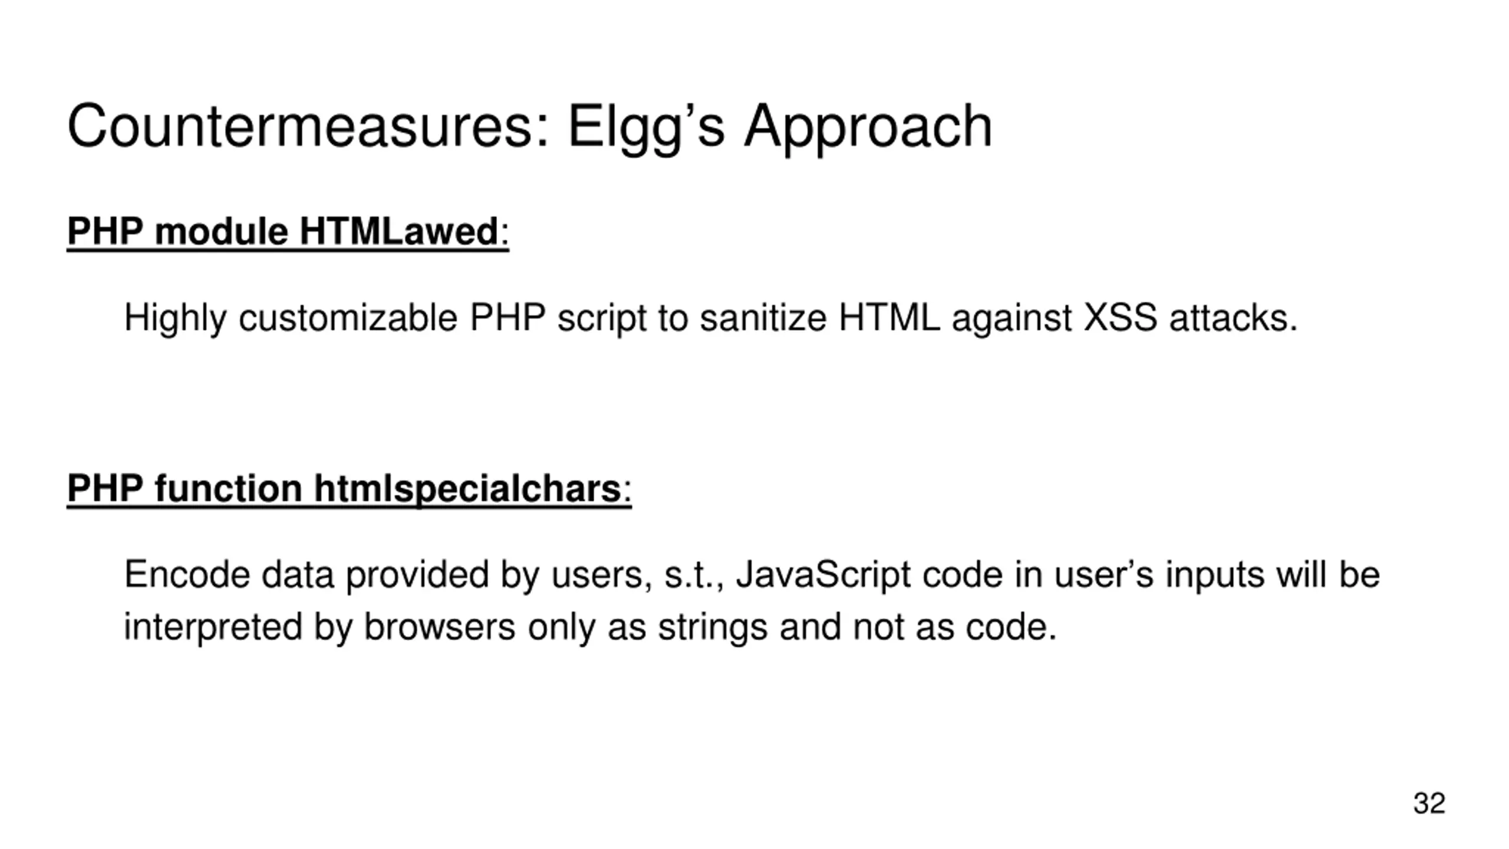Click the word "customizable" in the first description
Screen dimensions: 1509x849
(348, 318)
